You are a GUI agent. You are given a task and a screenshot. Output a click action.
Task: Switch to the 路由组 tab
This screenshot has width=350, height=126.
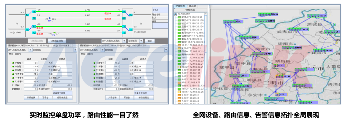pyautogui.click(x=192, y=6)
